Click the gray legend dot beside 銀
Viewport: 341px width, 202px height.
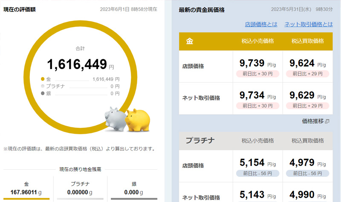point(43,93)
